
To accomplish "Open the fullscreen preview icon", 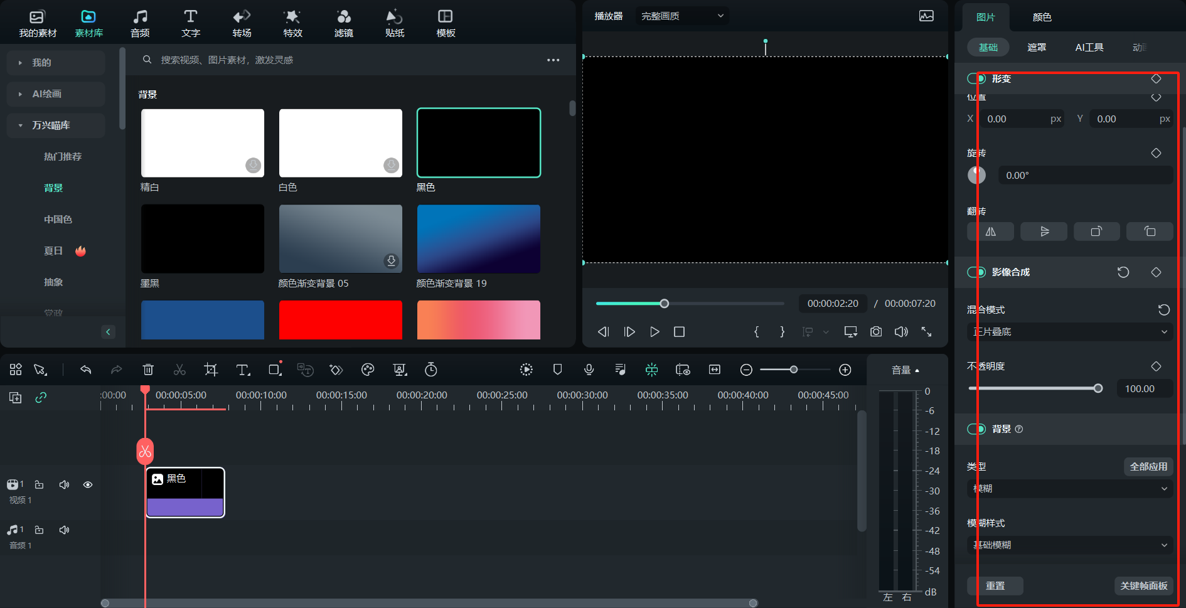I will tap(926, 331).
